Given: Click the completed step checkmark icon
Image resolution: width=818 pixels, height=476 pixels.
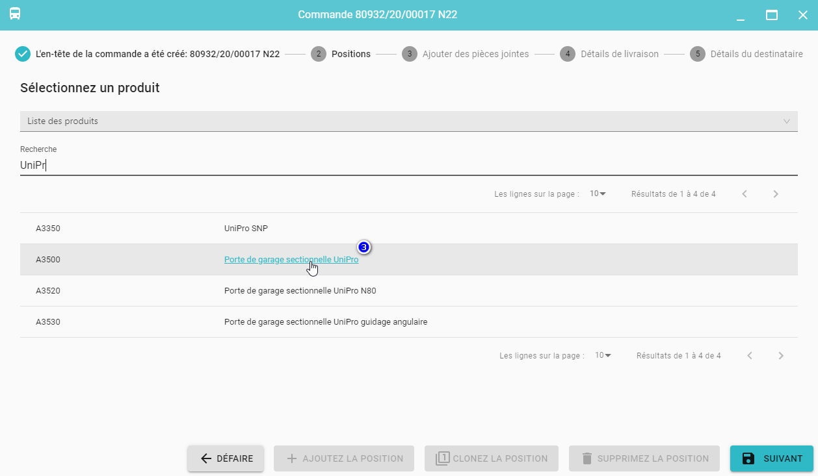Looking at the screenshot, I should tap(23, 54).
